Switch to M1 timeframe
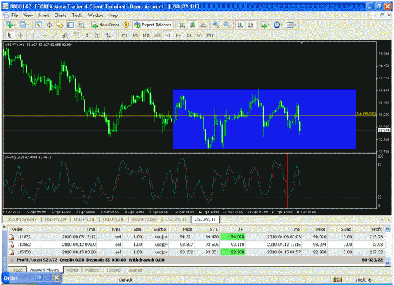The width and height of the screenshot is (394, 285). pyautogui.click(x=125, y=35)
